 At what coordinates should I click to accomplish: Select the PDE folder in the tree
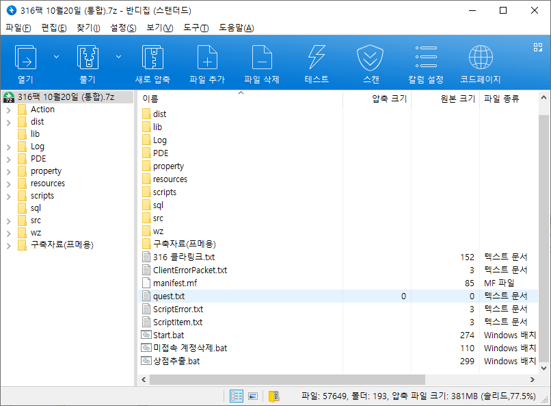[x=38, y=159]
